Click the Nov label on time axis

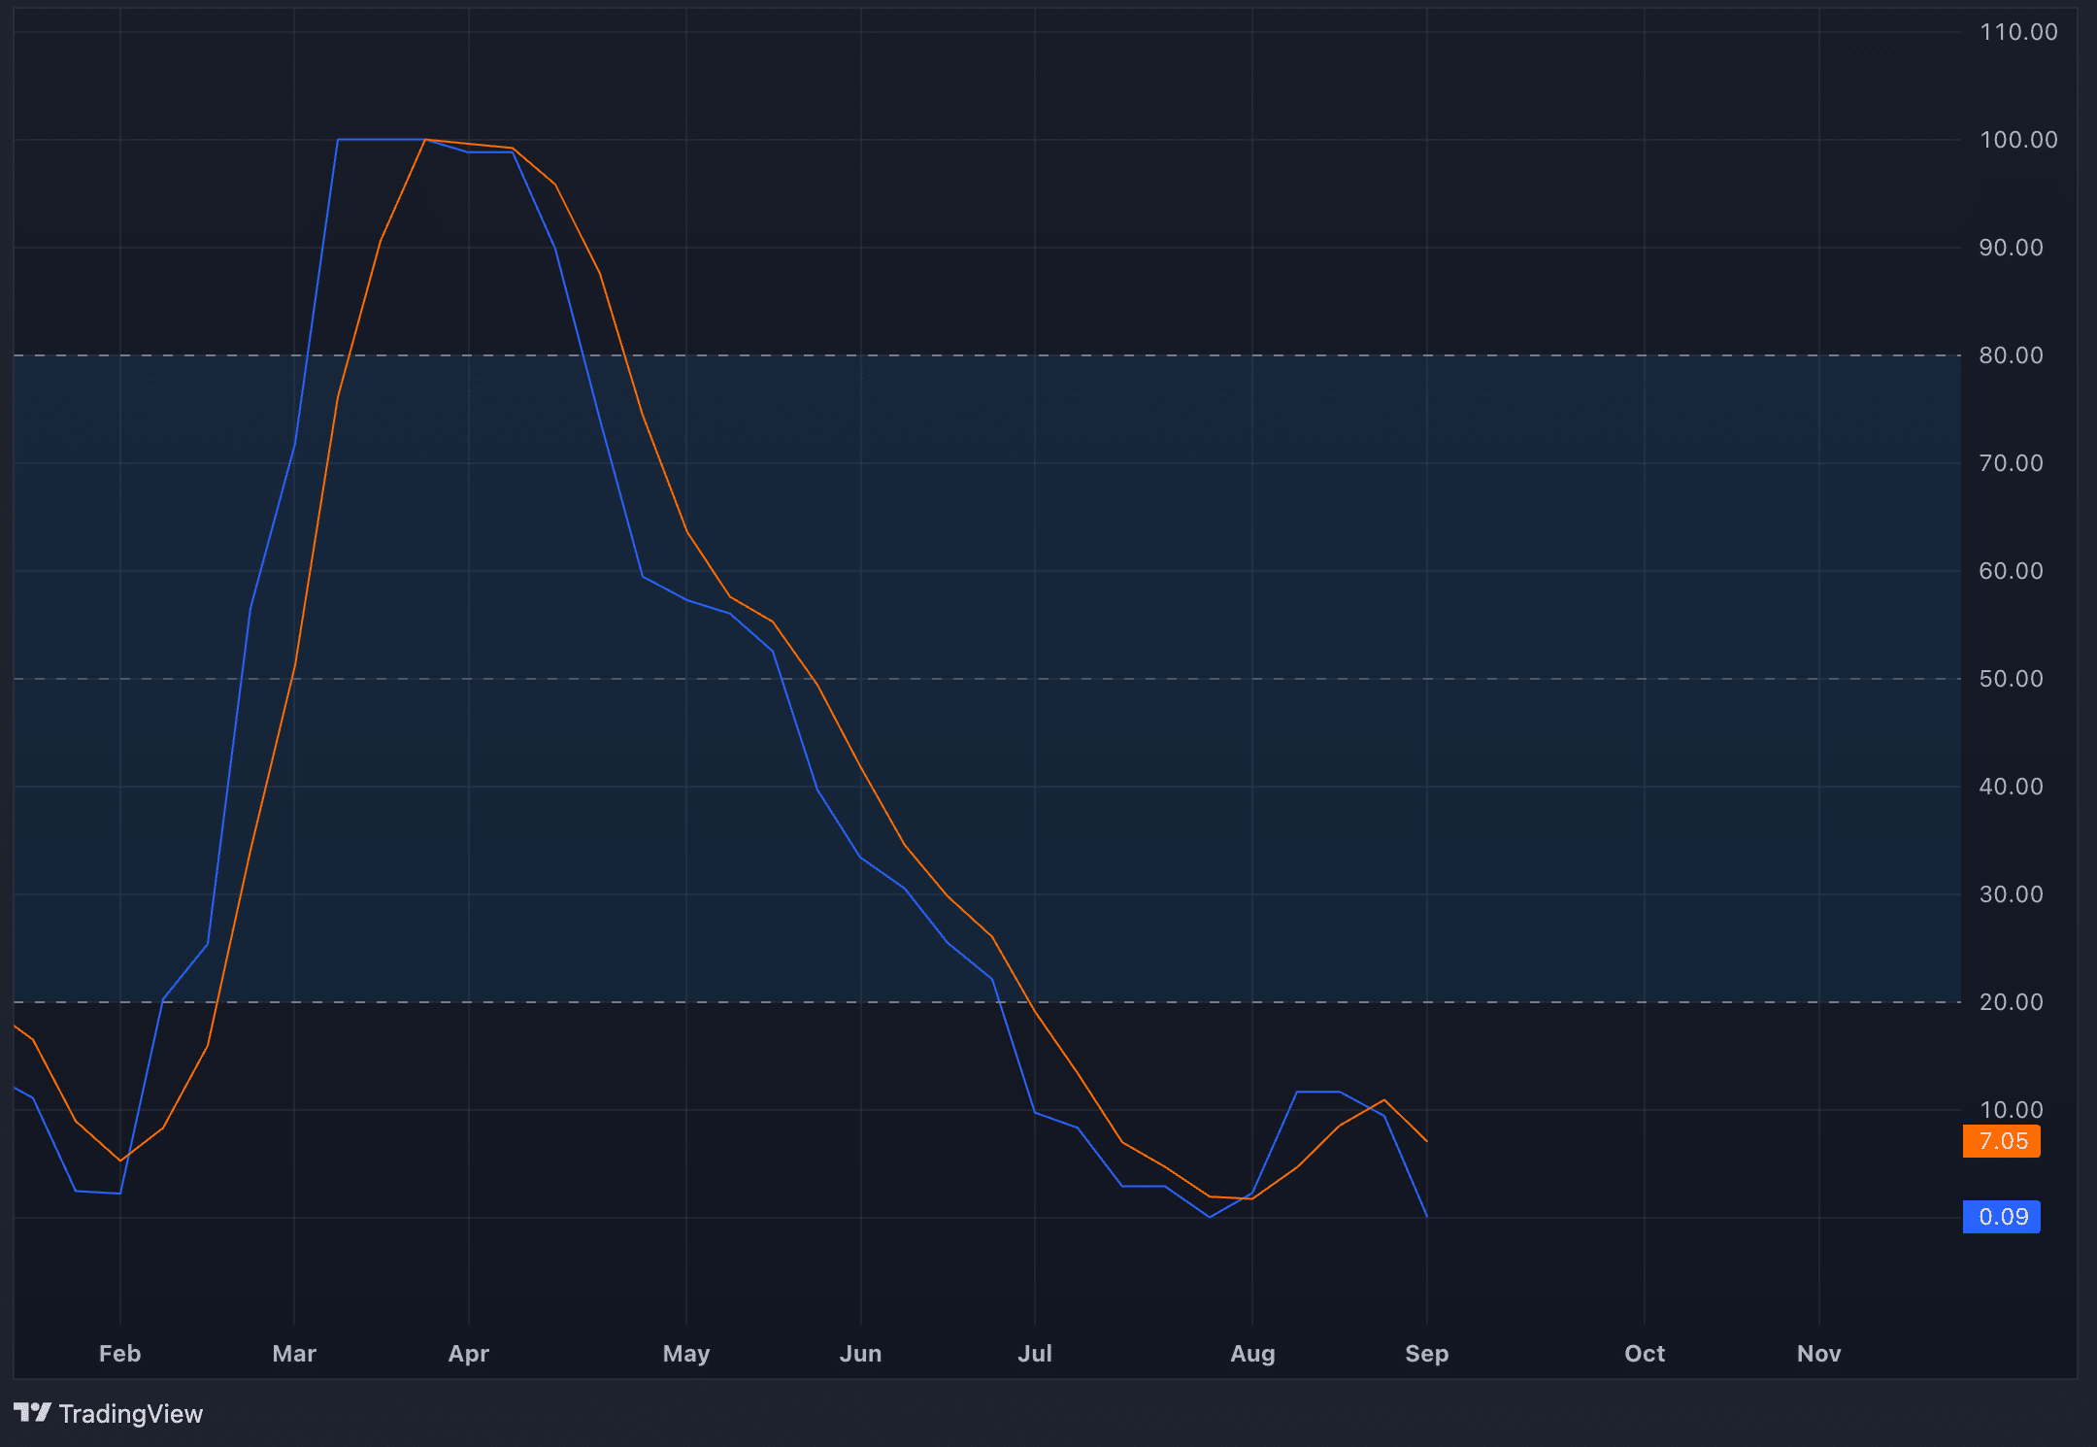coord(1819,1354)
